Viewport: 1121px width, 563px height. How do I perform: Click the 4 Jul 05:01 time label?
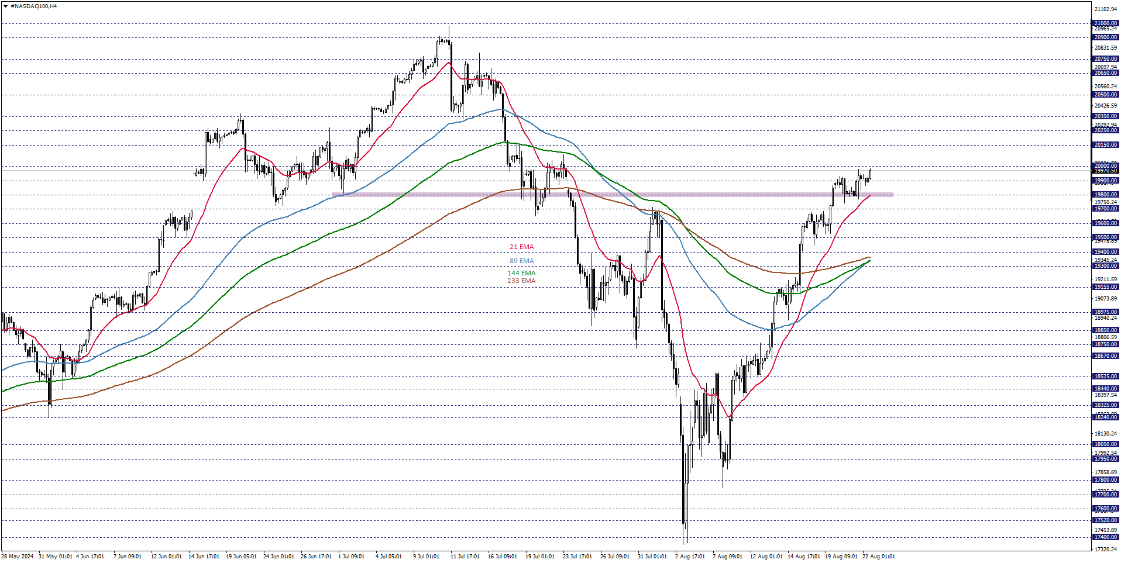coord(388,557)
